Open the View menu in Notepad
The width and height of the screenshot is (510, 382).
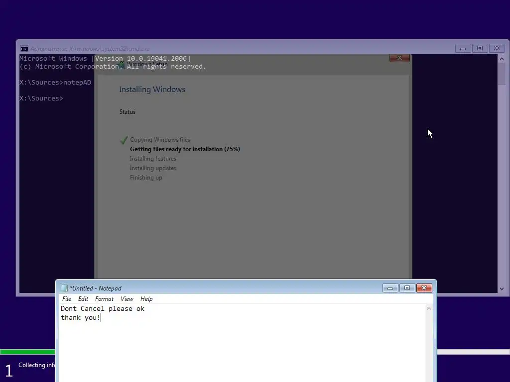tap(127, 299)
